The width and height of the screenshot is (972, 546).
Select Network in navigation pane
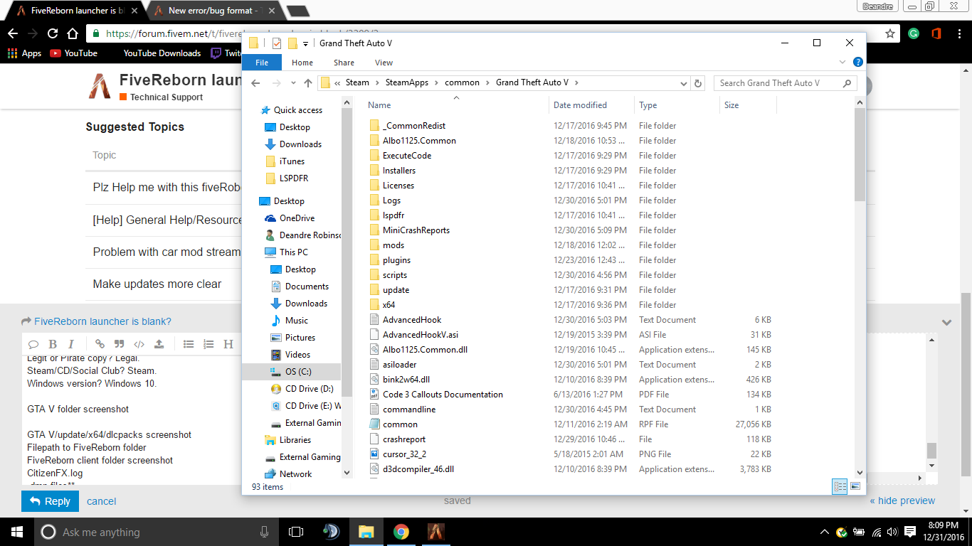pyautogui.click(x=295, y=474)
